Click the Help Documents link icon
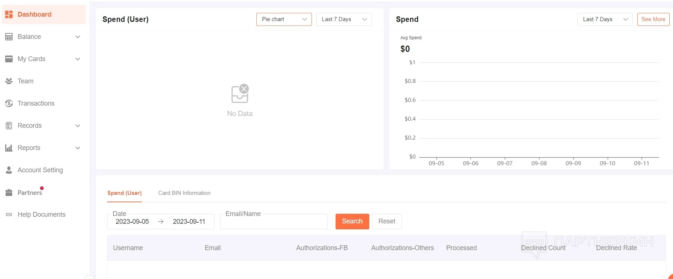 (x=9, y=215)
